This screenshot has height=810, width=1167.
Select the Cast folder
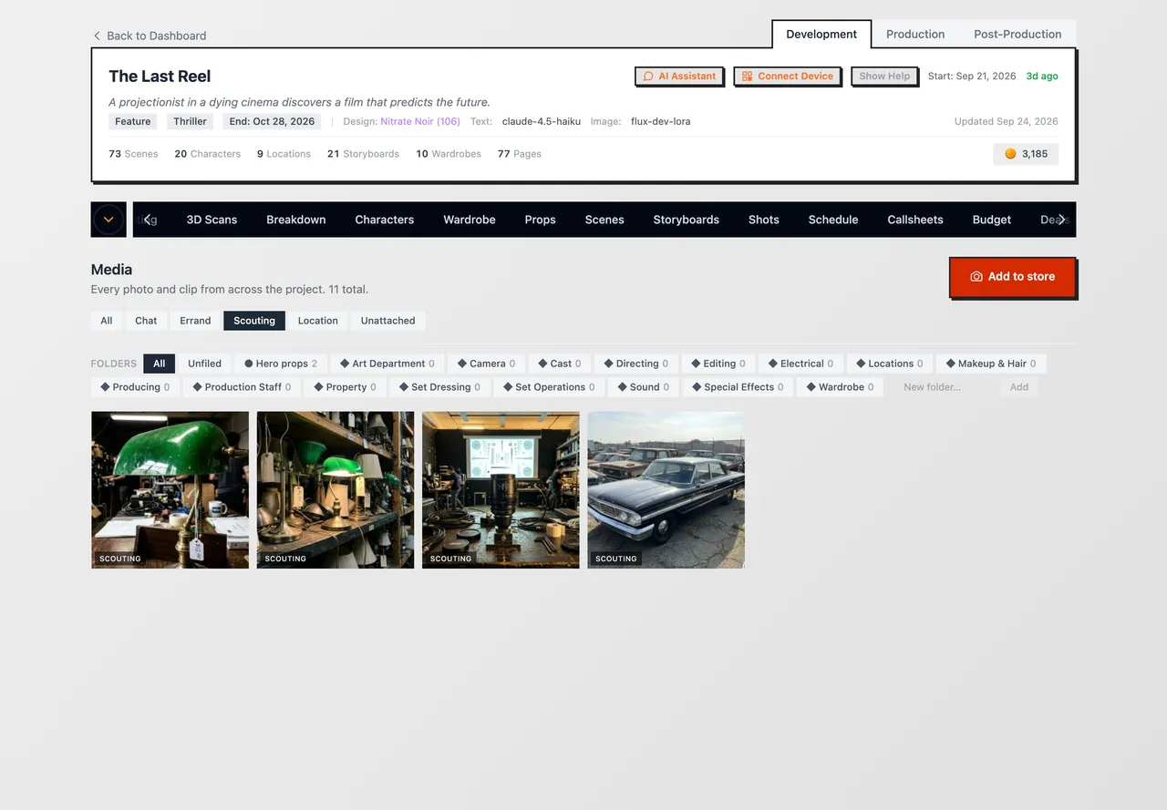tap(559, 364)
